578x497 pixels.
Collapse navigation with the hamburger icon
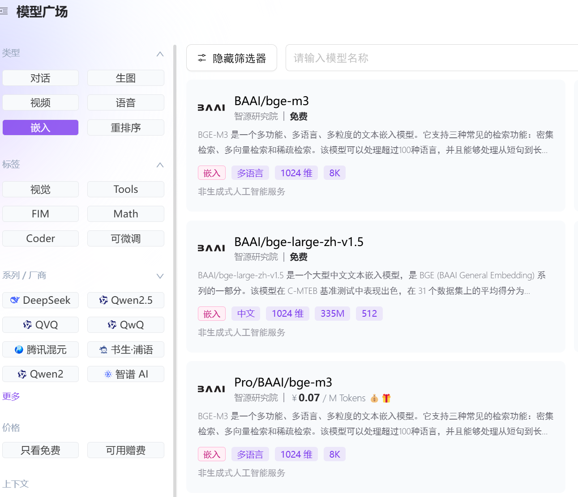click(5, 11)
